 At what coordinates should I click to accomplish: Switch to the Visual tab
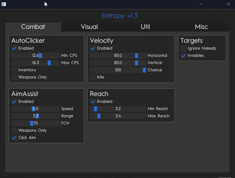point(89,27)
